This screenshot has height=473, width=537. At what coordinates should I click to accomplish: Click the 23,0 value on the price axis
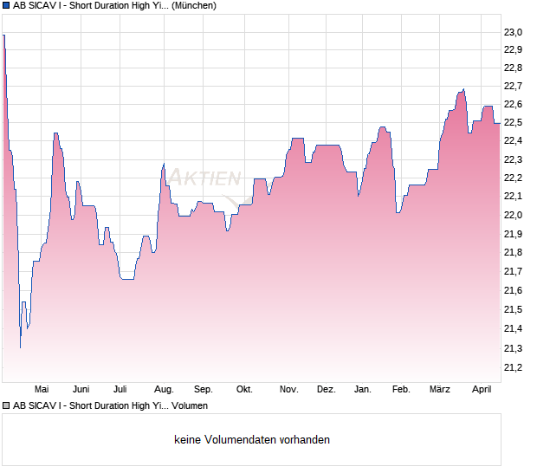(514, 32)
